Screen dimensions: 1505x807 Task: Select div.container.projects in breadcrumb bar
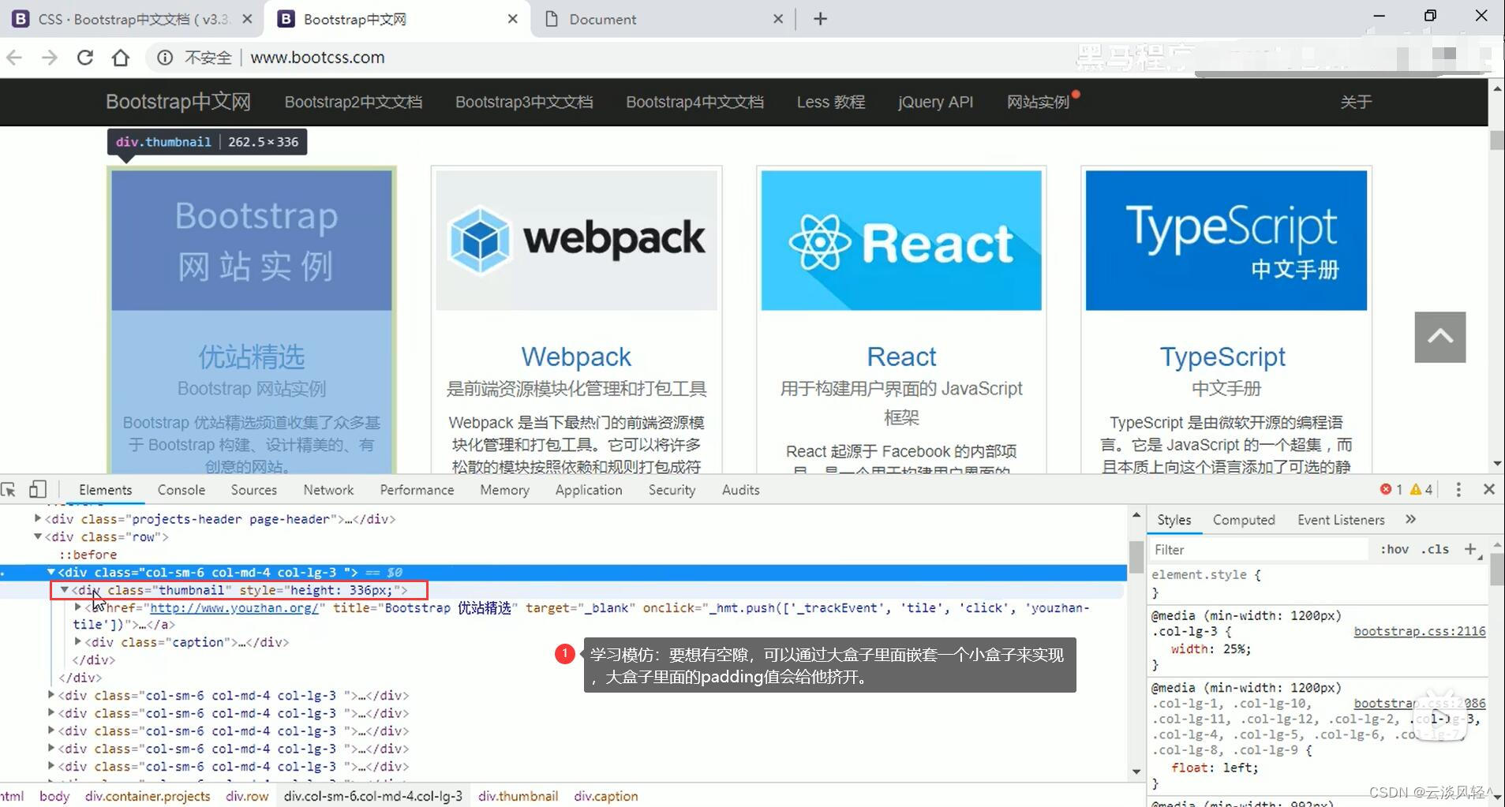[x=148, y=796]
